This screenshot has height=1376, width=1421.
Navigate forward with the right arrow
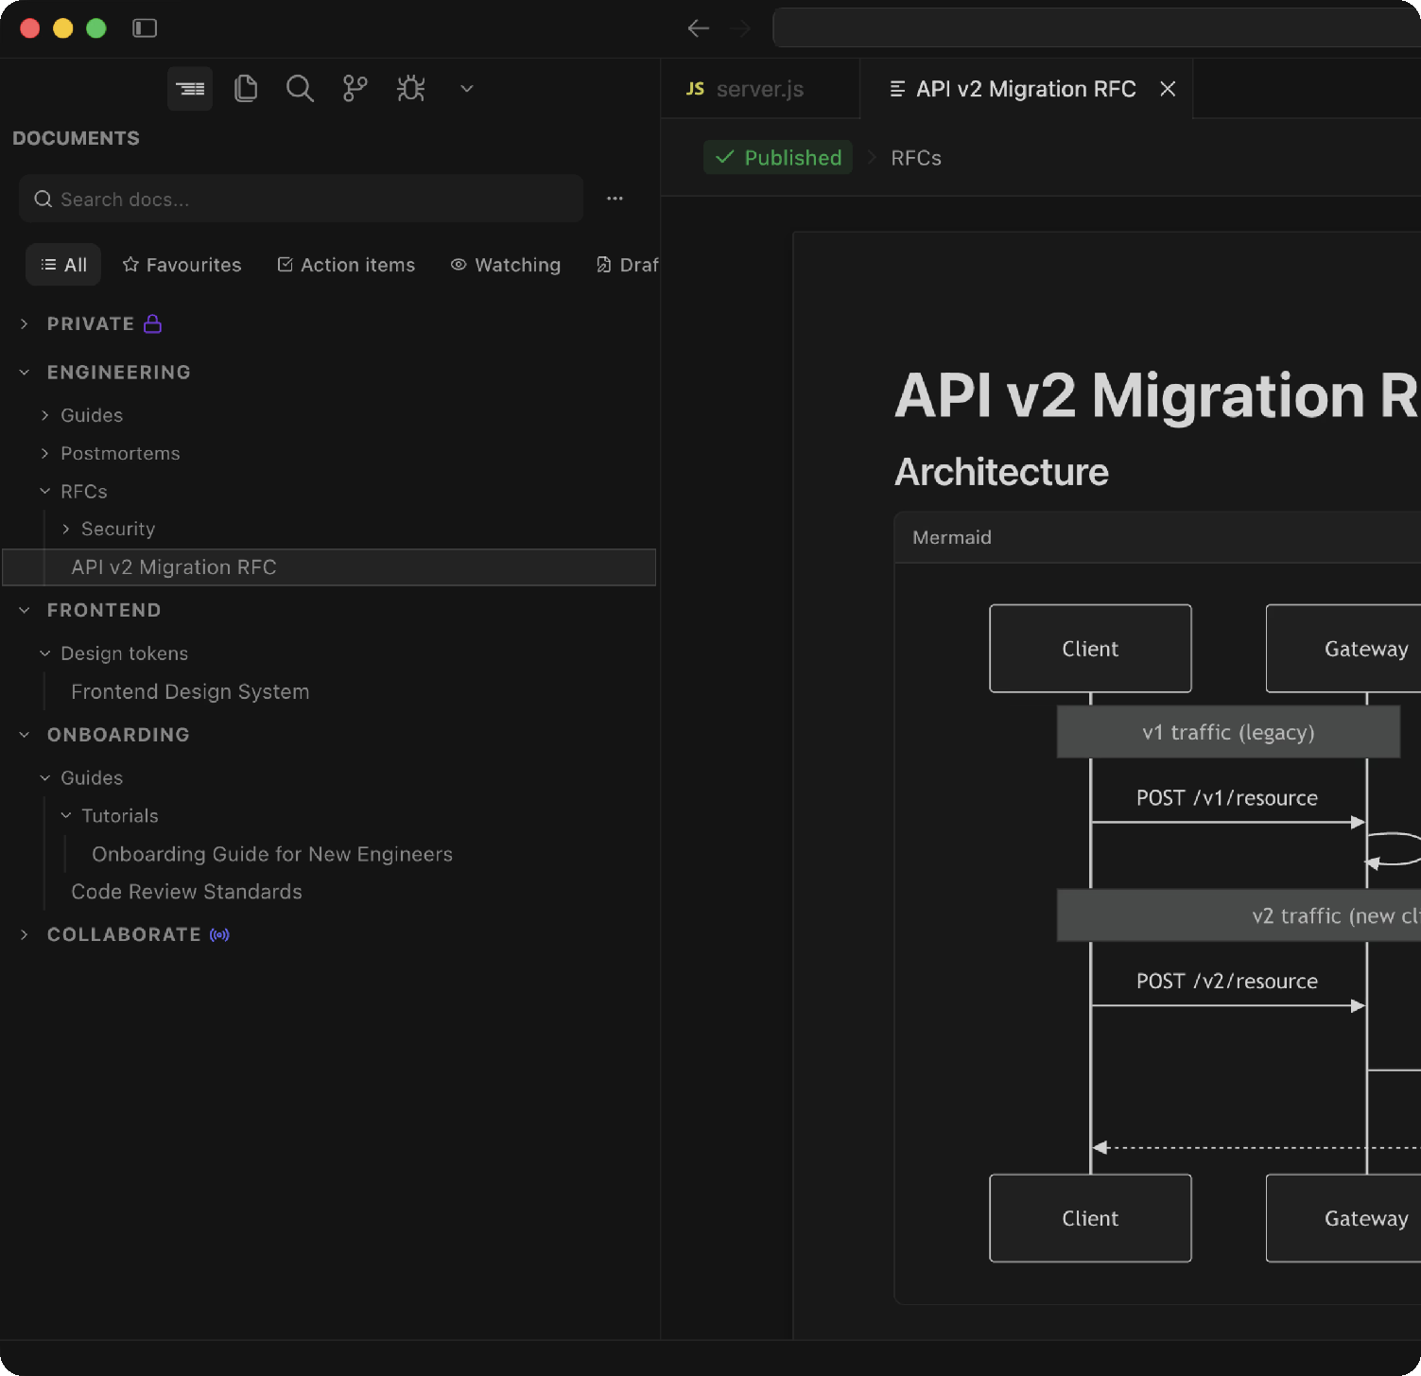(740, 28)
